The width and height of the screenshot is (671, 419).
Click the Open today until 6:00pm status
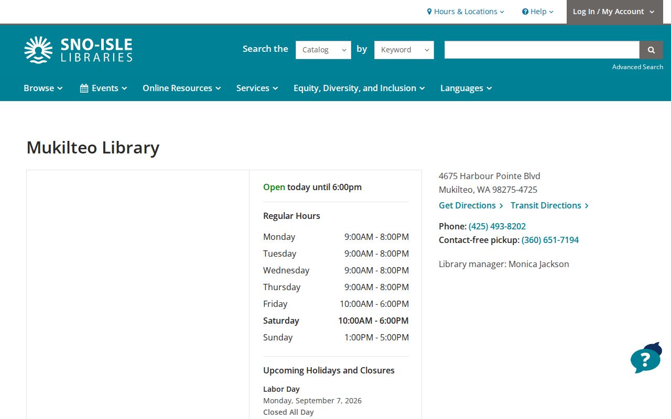(x=312, y=187)
